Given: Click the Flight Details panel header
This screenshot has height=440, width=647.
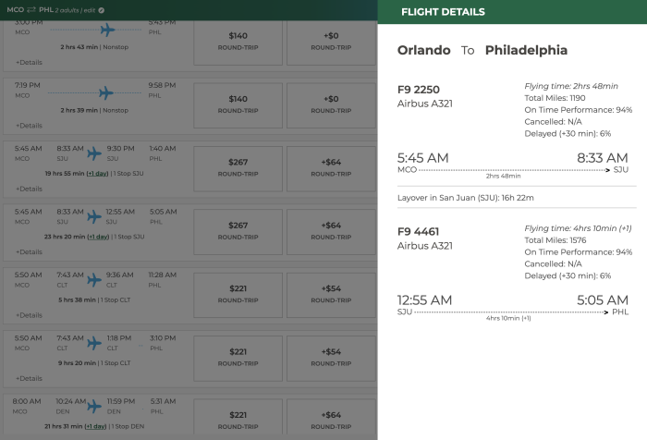Looking at the screenshot, I should coord(512,12).
